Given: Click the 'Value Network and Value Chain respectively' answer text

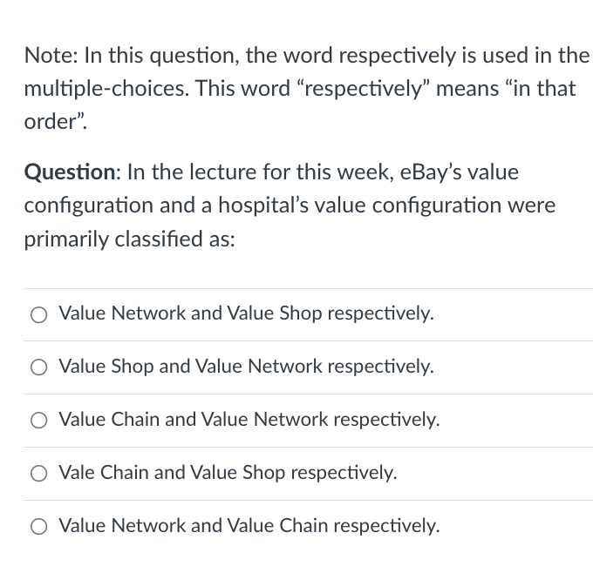Looking at the screenshot, I should pos(249,526).
